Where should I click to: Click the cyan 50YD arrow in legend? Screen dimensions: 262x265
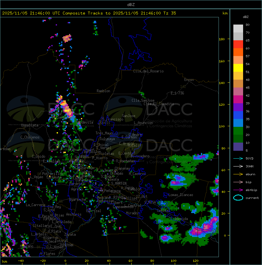coord(238,159)
